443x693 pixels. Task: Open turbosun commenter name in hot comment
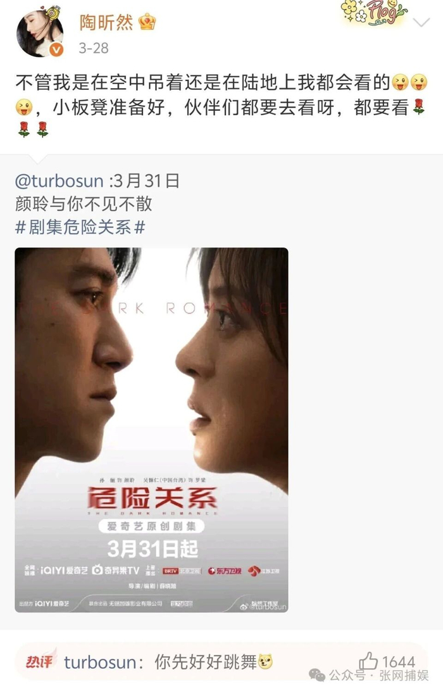(x=100, y=662)
